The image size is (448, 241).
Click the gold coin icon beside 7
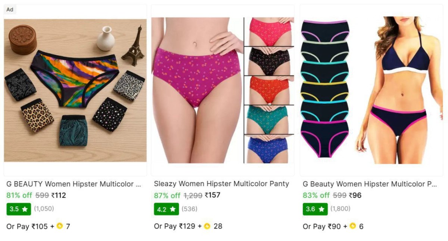(60, 226)
